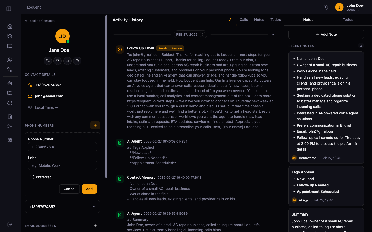The height and width of the screenshot is (232, 372).
Task: Toggle the light/dark theme sun icon
Action: [x=326, y=7]
